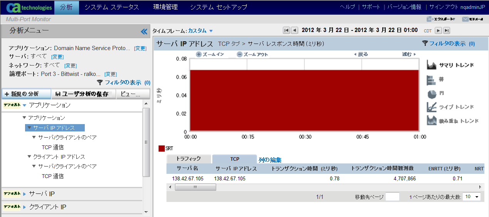Jump to latest timeframe with skip-forward button
Screen dimensions: 489x217
coord(447,30)
